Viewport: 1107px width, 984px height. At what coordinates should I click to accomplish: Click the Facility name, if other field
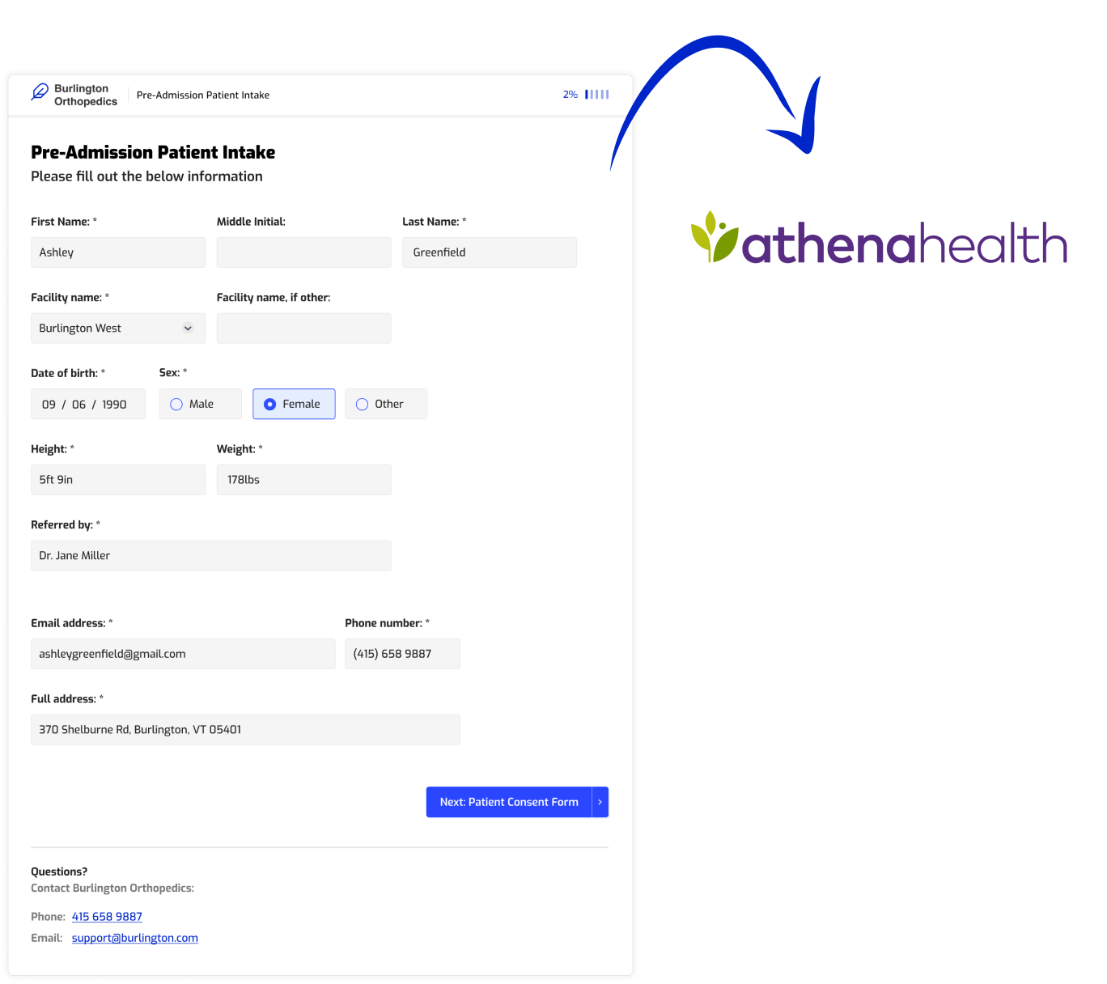tap(304, 329)
